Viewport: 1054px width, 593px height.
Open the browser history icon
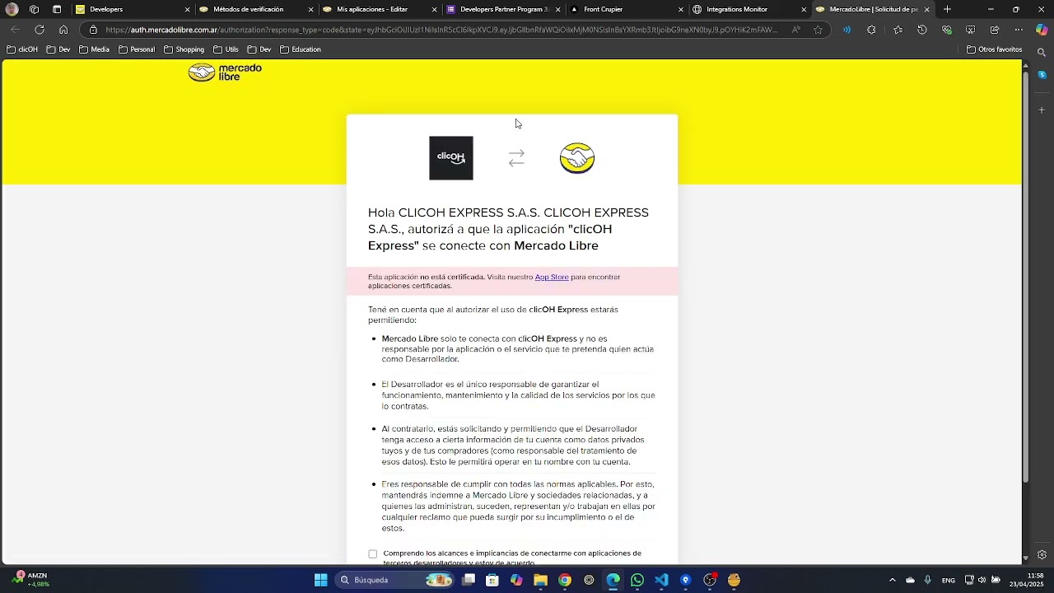(922, 30)
